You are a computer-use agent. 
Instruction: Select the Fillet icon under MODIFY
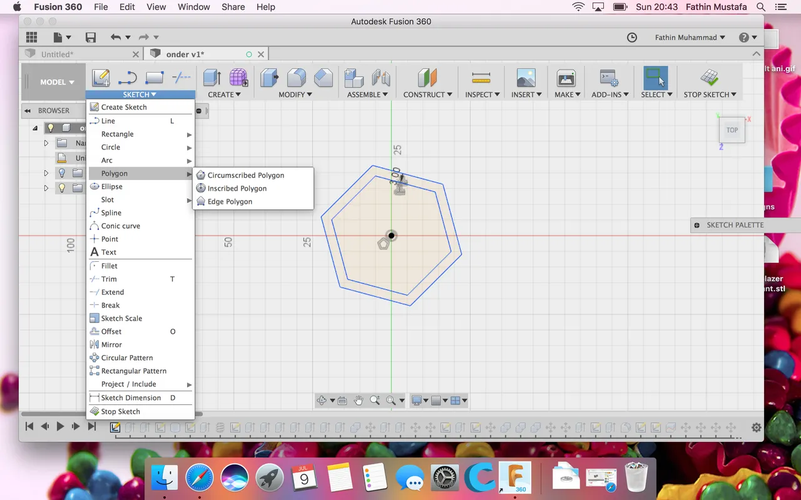[296, 78]
